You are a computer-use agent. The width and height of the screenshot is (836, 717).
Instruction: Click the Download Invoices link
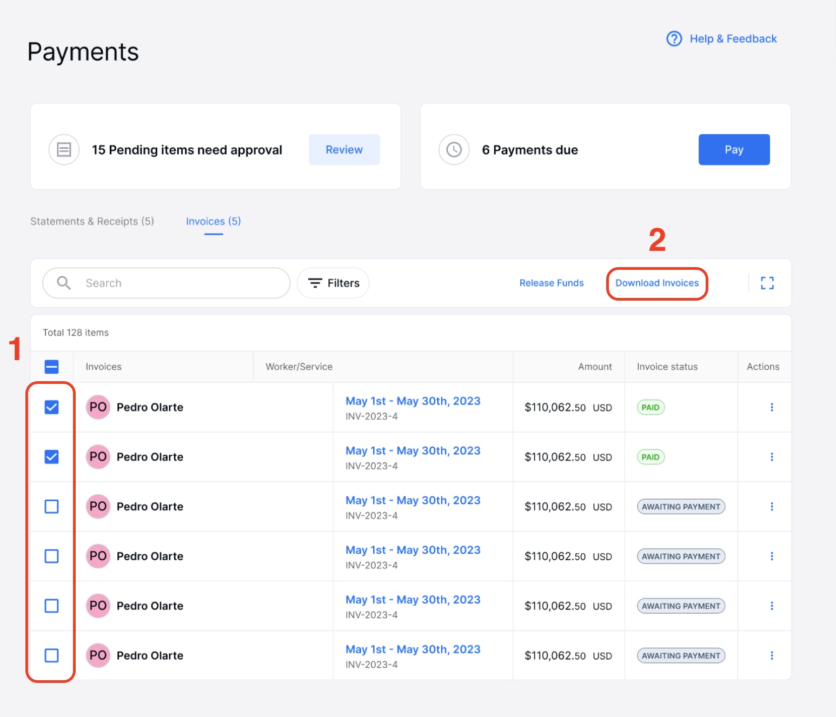(656, 283)
